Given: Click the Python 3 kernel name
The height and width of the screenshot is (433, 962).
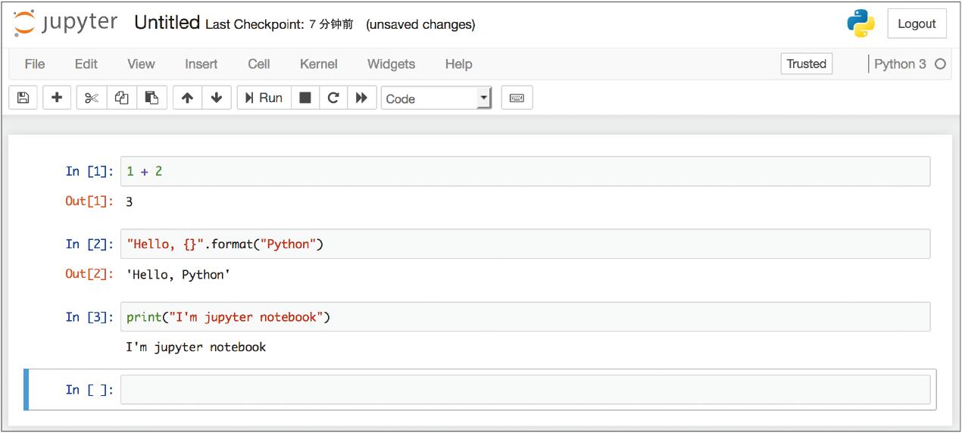Looking at the screenshot, I should pyautogui.click(x=900, y=64).
